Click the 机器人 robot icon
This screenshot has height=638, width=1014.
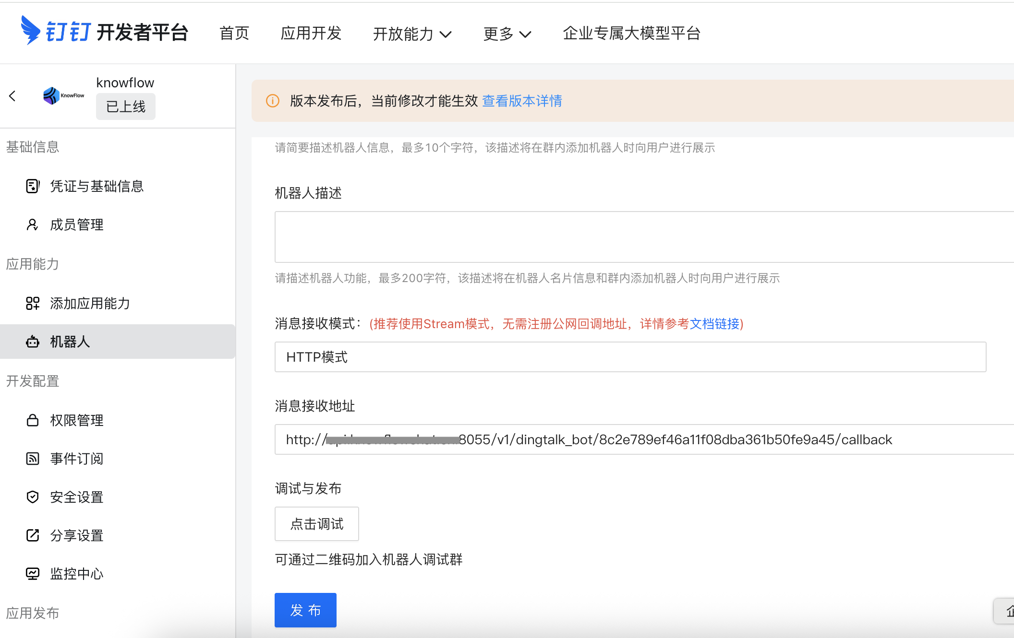pos(32,342)
